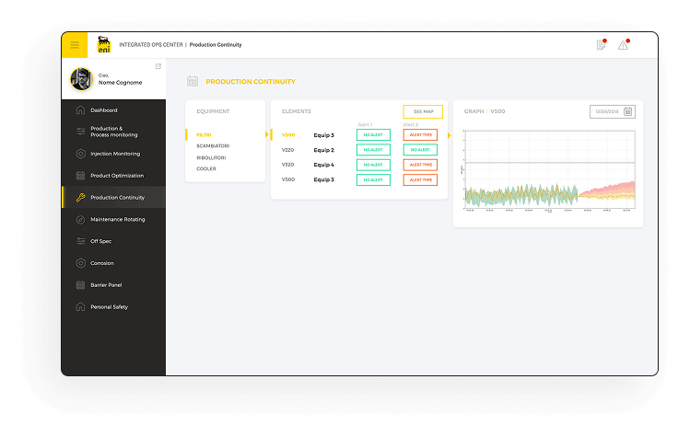Click the Dashboard home icon
Screen dimensions: 690x437
[80, 110]
